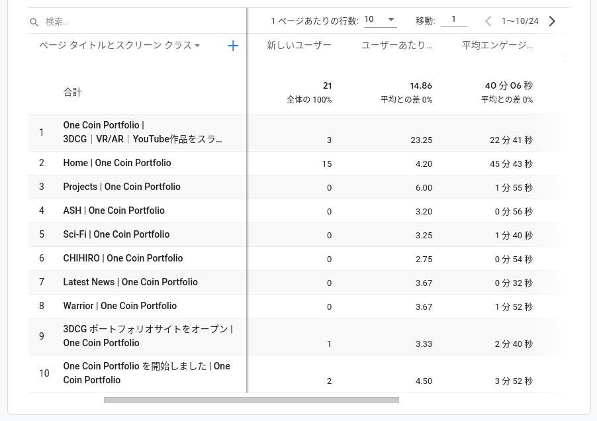
Task: Sort by 平均エンゲージ column header
Action: tap(497, 45)
